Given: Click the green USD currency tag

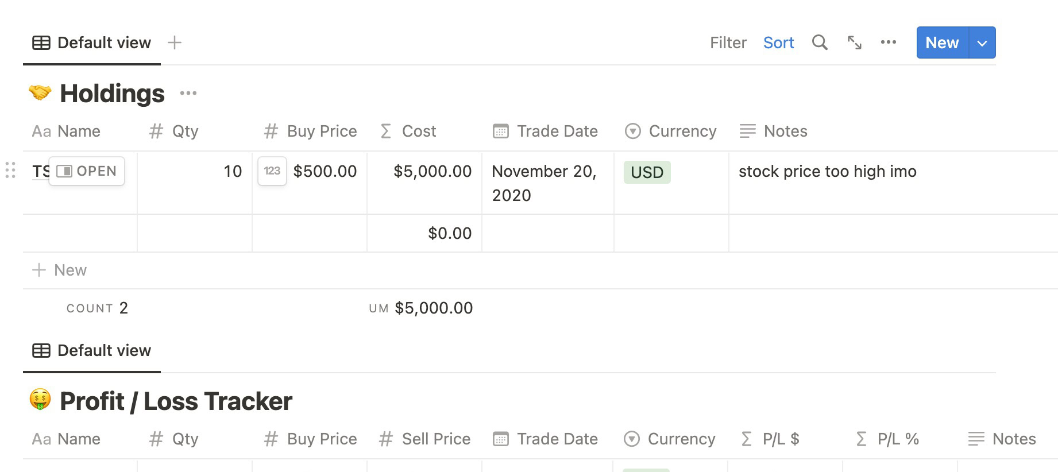Looking at the screenshot, I should pos(647,172).
